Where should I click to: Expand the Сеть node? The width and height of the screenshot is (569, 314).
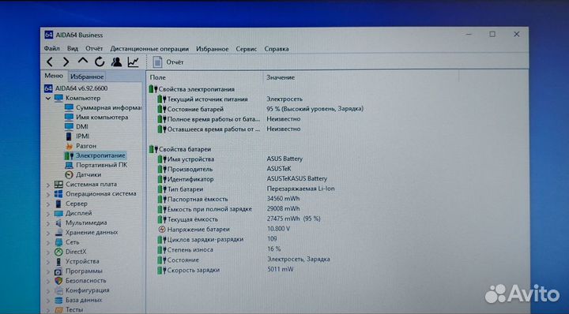click(x=48, y=243)
